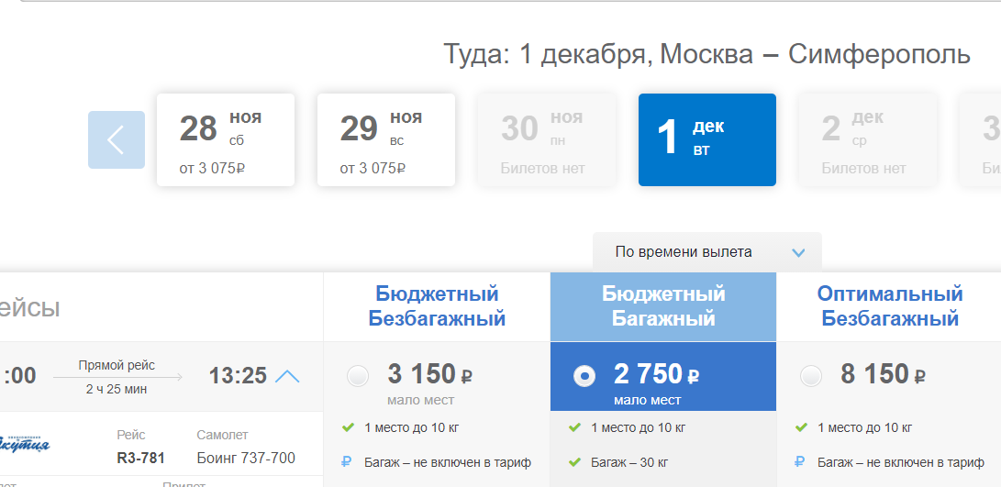
Task: Collapse flight details with the blue chevron
Action: pos(286,377)
